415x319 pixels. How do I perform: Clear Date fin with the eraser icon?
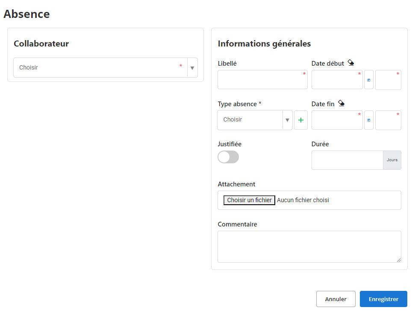pos(341,103)
